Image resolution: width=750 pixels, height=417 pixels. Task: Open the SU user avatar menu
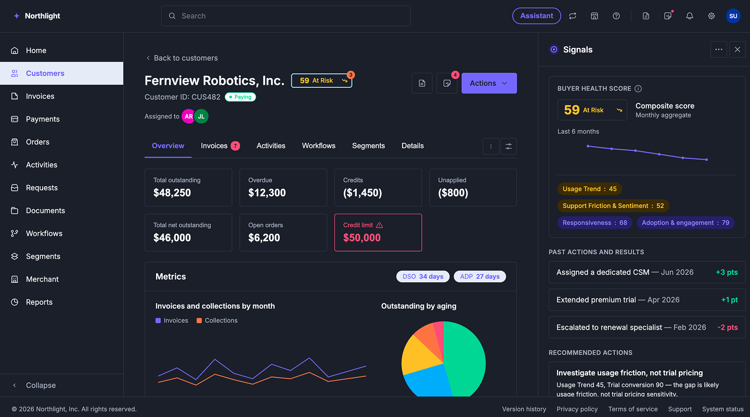pos(733,16)
